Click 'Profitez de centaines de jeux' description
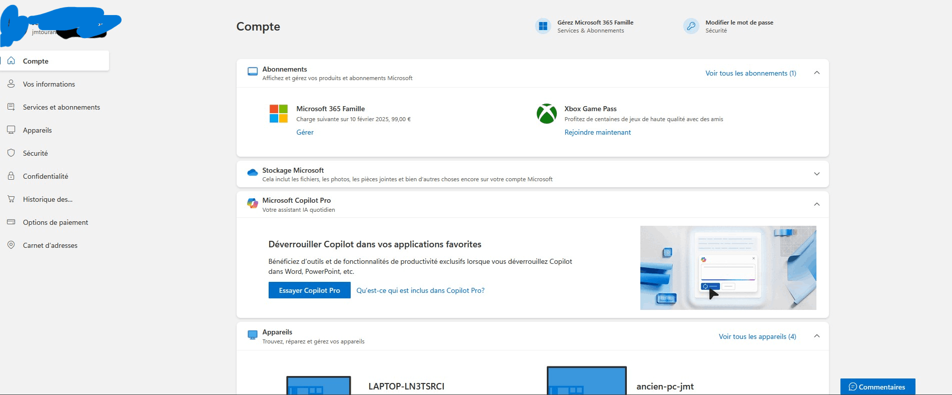This screenshot has height=395, width=952. (x=644, y=119)
